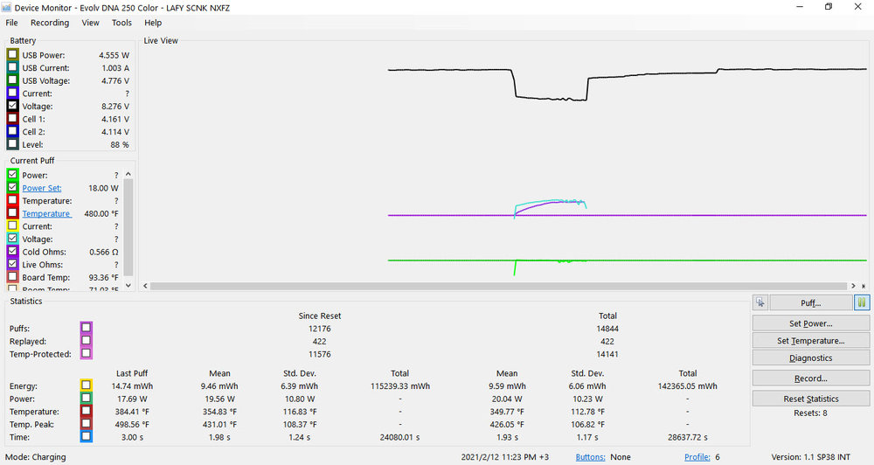Click the Current Puff list scroll-up arrow
Viewport: 874px width, 465px height.
click(128, 175)
